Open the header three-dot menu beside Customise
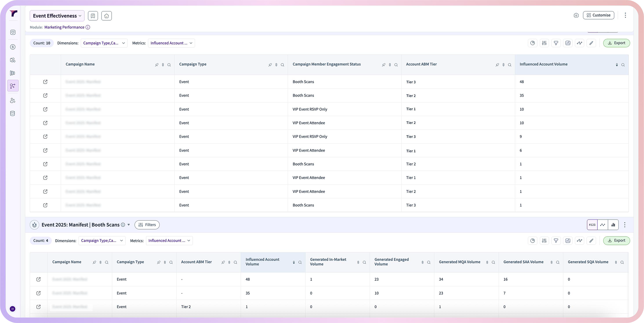Viewport: 644px width, 323px height. 625,15
